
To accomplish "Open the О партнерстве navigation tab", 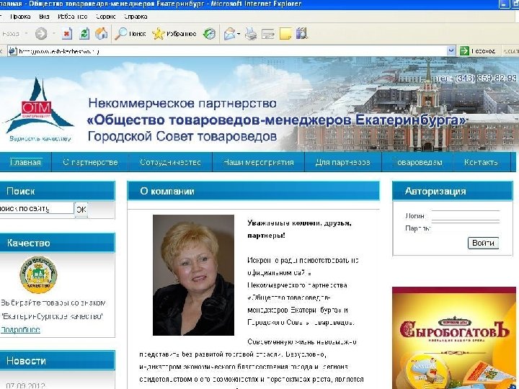I will click(x=90, y=162).
